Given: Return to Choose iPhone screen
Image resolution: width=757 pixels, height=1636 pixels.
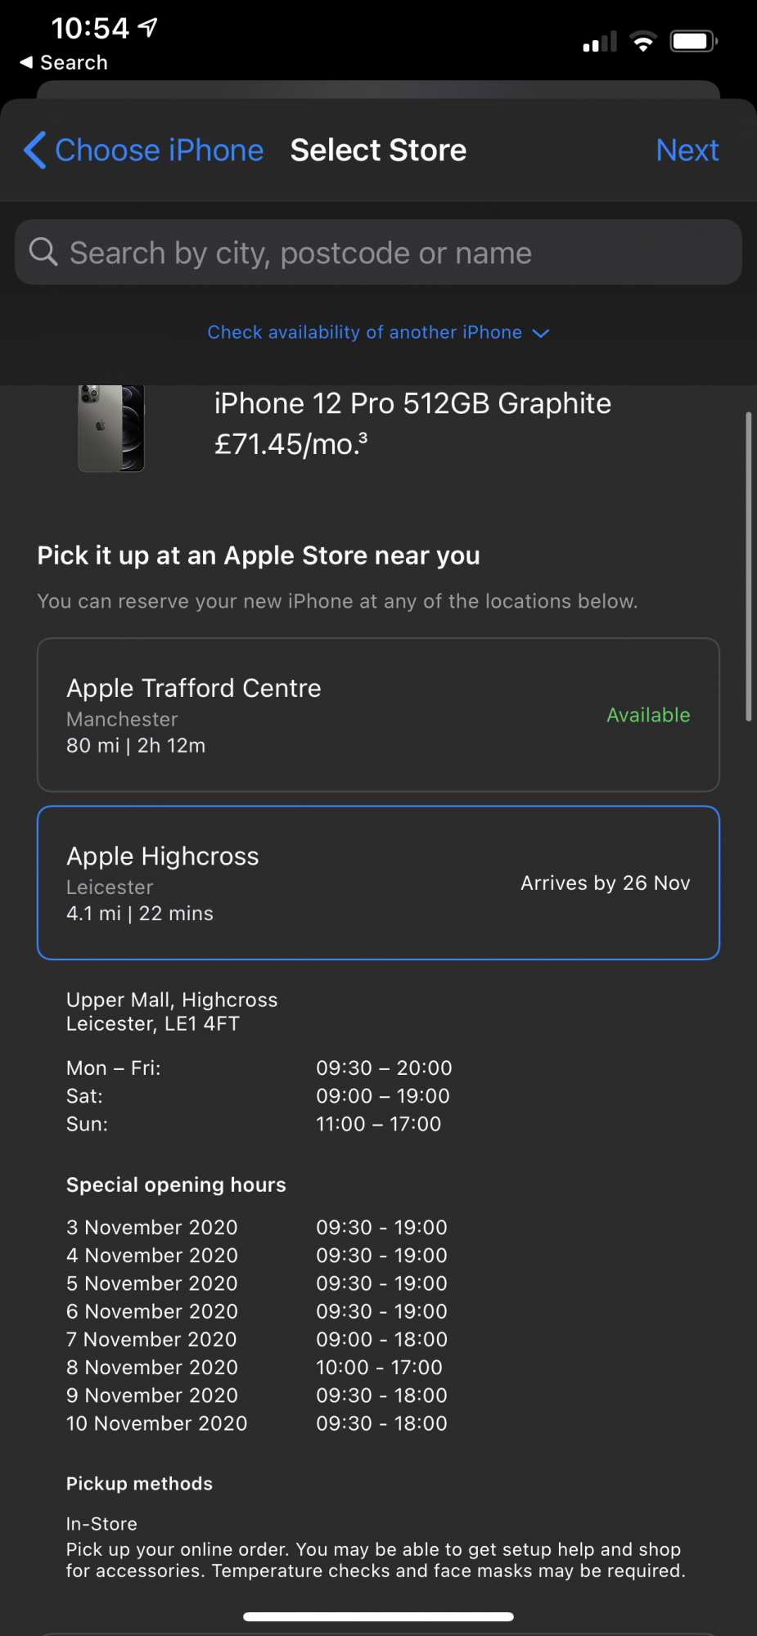Looking at the screenshot, I should point(159,151).
